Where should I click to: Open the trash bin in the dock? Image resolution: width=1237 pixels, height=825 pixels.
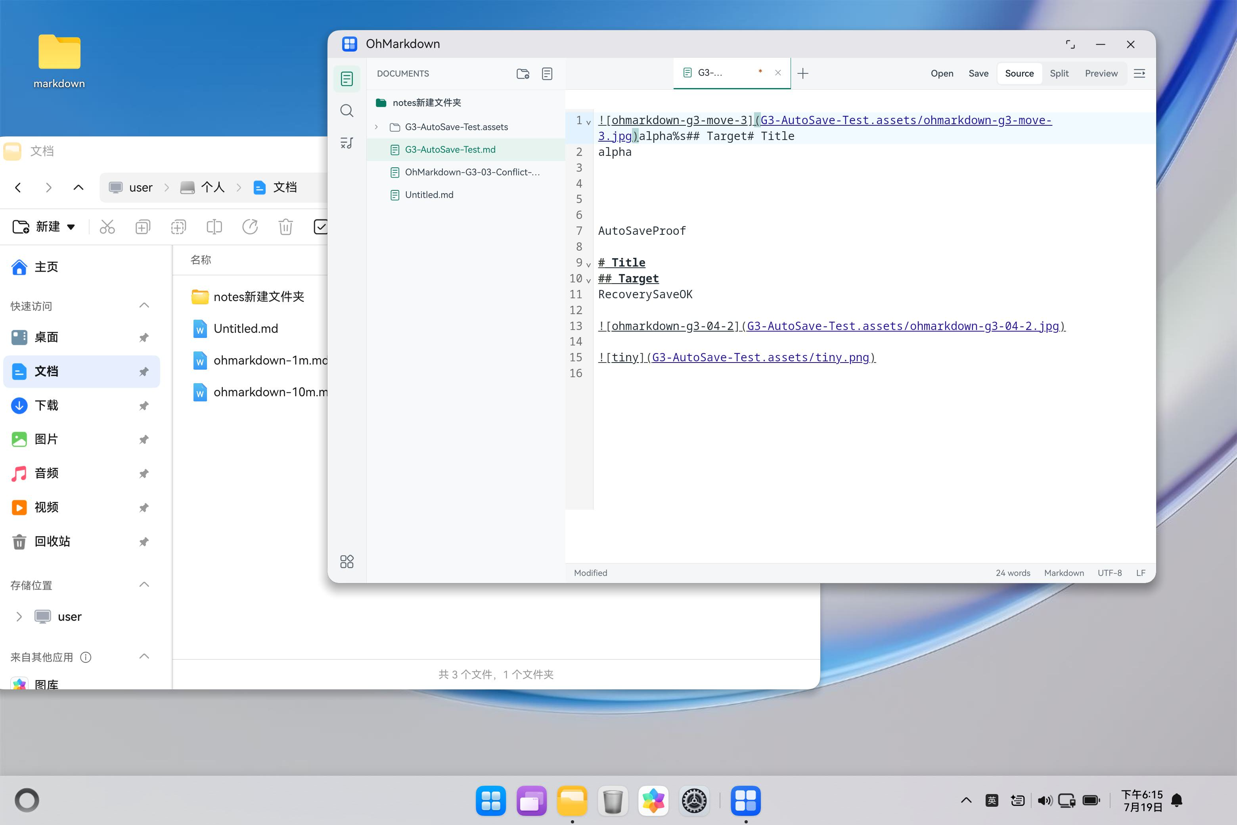point(613,801)
